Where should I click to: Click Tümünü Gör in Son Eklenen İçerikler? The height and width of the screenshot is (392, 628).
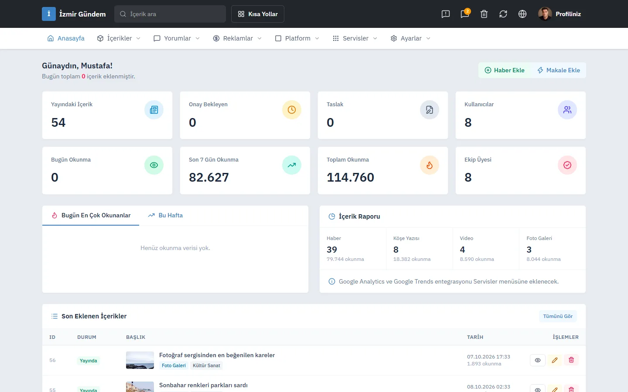point(558,316)
